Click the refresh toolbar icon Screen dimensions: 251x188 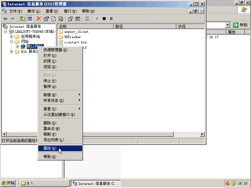54,19
